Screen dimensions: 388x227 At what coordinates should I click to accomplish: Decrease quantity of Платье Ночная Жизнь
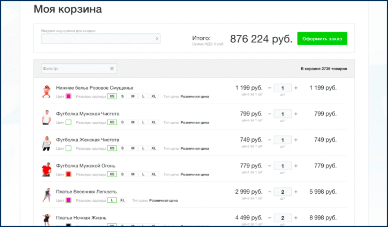tap(269, 218)
